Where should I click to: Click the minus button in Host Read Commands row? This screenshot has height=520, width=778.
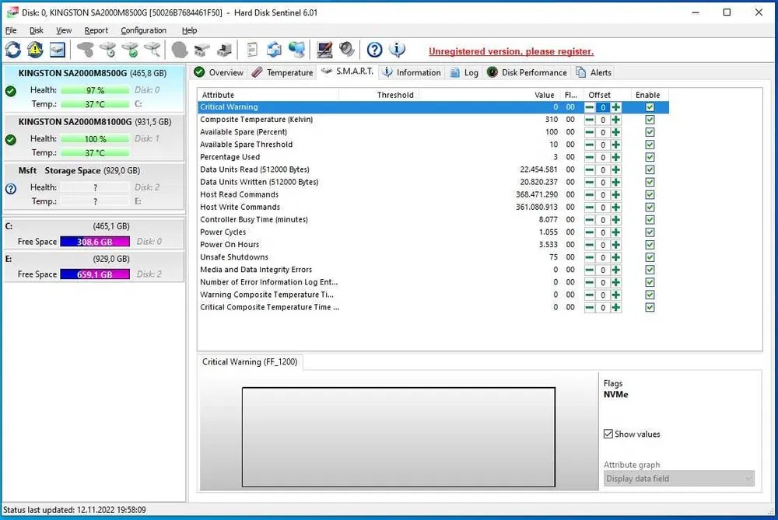(589, 195)
